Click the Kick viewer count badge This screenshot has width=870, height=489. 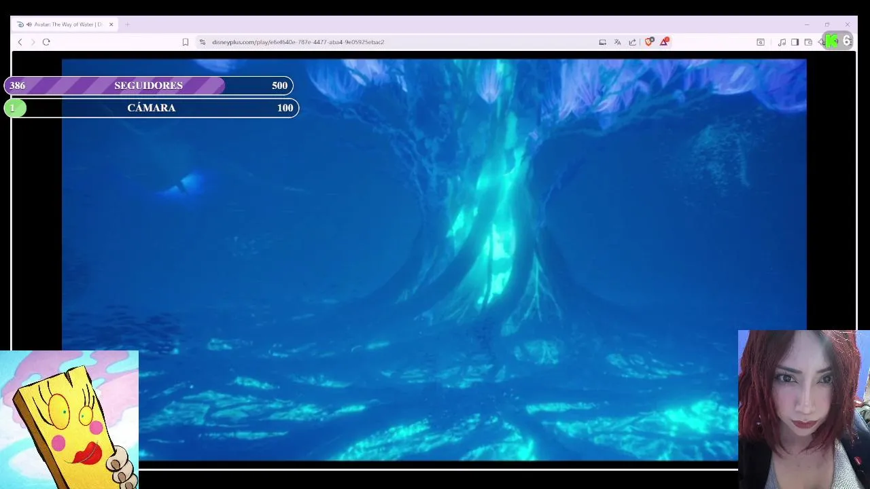point(839,41)
